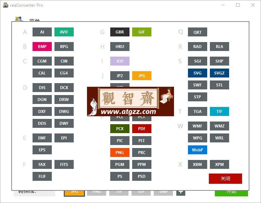The height and width of the screenshot is (203, 261).
Task: Choose the FITS format
Action: [x=64, y=165]
